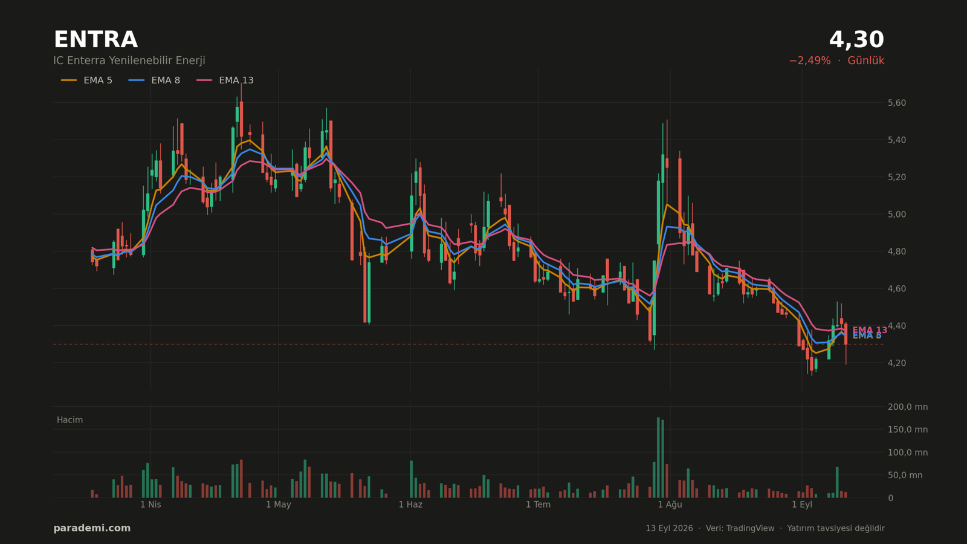
Task: Click the 100,0 mn volume axis label
Action: pos(908,453)
